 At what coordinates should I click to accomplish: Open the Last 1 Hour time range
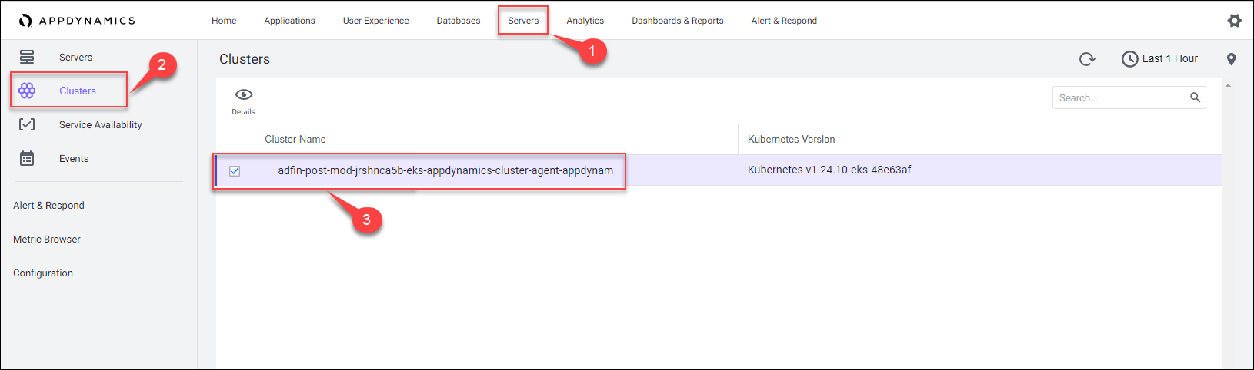tap(1160, 59)
